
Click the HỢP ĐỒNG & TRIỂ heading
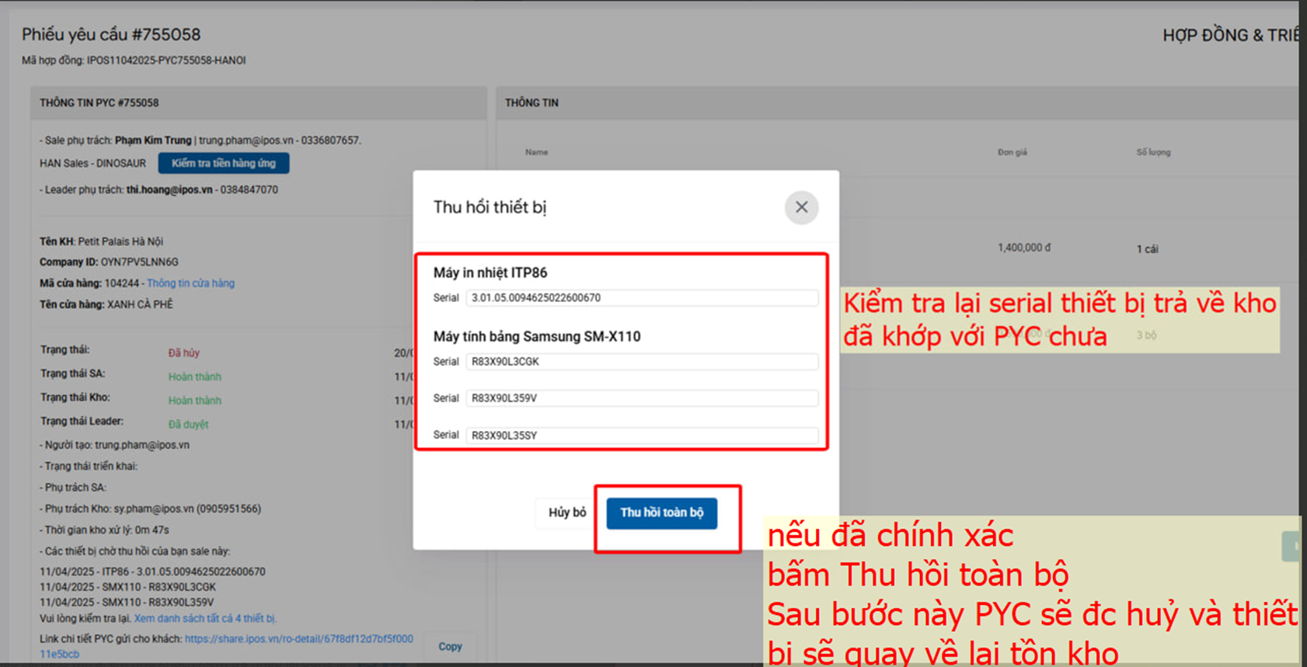(x=1231, y=35)
